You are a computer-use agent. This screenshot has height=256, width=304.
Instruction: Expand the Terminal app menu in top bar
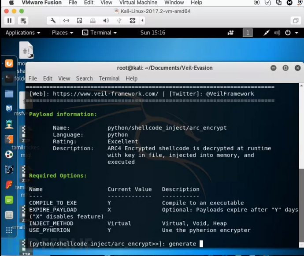100,33
